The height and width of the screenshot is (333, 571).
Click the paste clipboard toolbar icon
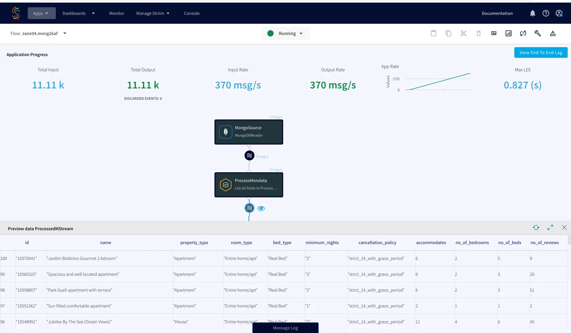(434, 33)
